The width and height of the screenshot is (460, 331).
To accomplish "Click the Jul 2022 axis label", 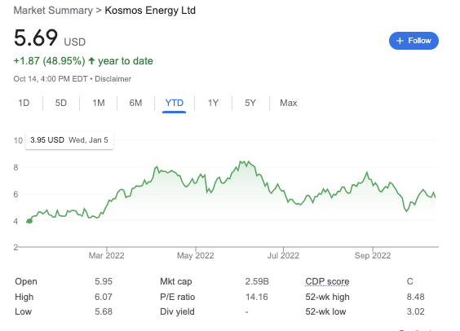I will 283,256.
